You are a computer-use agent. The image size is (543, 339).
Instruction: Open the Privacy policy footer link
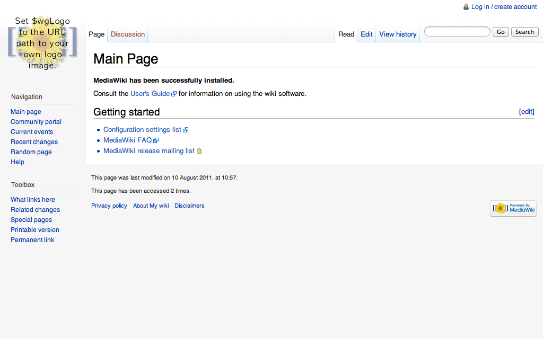pos(109,206)
